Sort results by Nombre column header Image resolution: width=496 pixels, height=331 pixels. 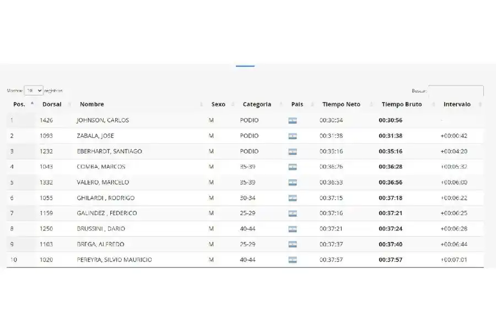pyautogui.click(x=91, y=104)
